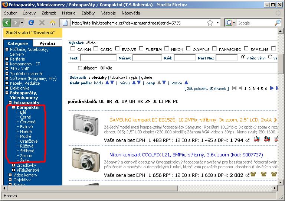Image resolution: width=285 pixels, height=201 pixels.
Task: Sort by ceny ascending arrow
Action: (159, 83)
